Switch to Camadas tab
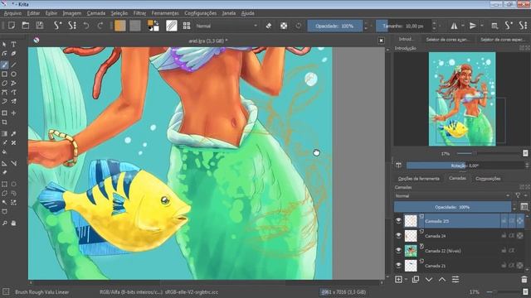531x298 pixels. click(457, 178)
